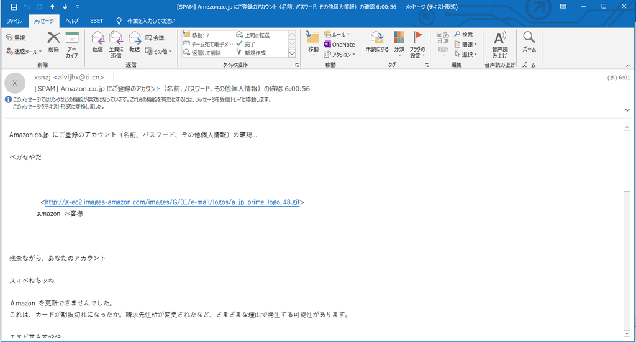This screenshot has height=342, width=636.
Task: Collapse the ribbon with the chevron
Action: click(628, 65)
